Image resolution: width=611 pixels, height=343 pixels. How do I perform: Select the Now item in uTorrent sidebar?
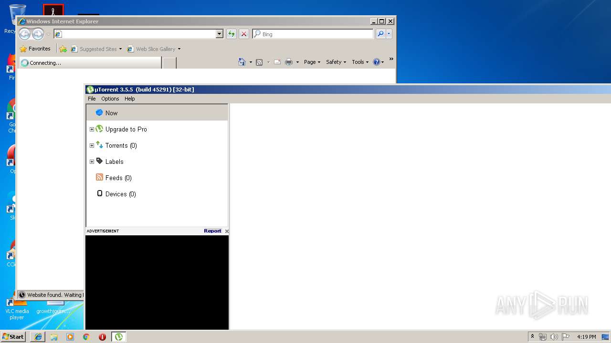(157, 113)
